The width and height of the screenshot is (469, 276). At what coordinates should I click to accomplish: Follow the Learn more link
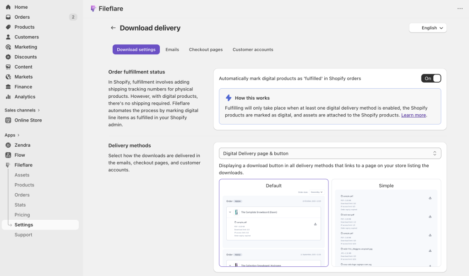point(414,115)
